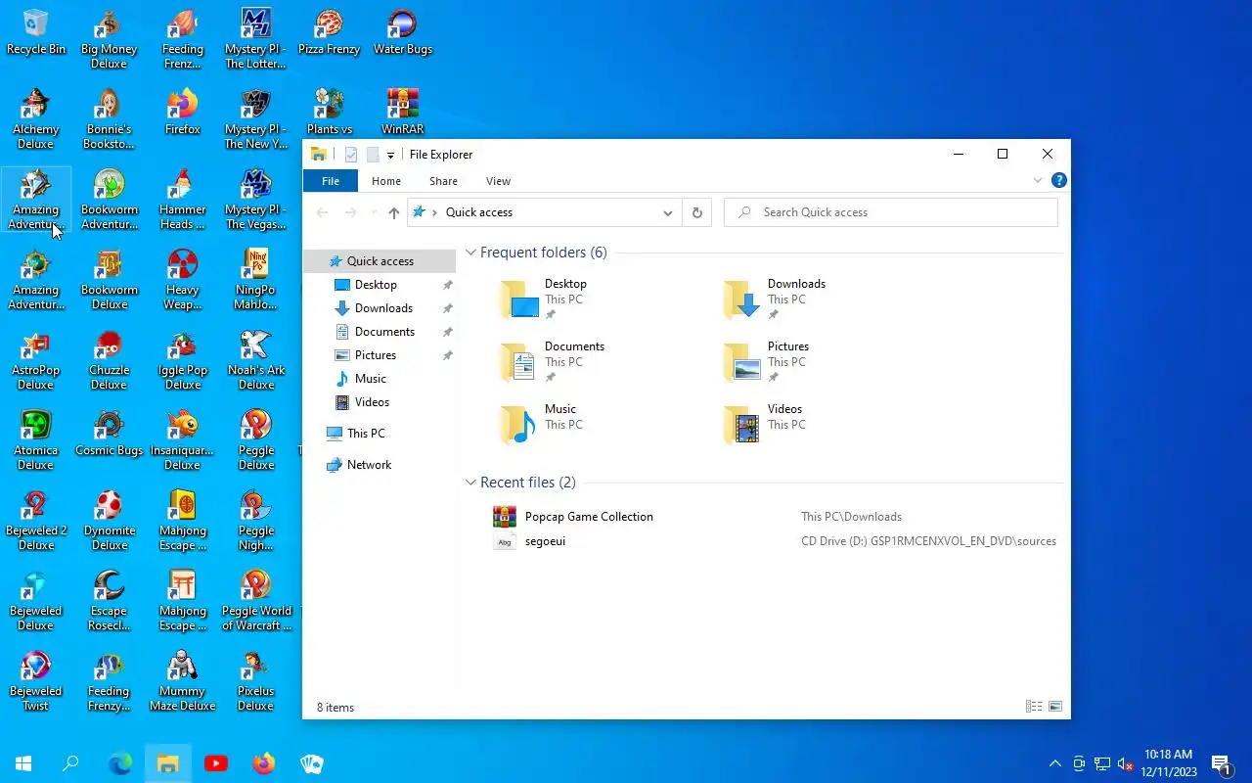This screenshot has width=1252, height=783.
Task: Switch to Large icons view in status bar
Action: 1055,707
